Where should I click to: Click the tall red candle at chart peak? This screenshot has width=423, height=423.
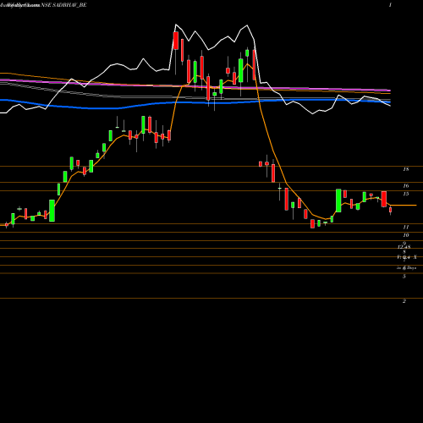[176, 41]
